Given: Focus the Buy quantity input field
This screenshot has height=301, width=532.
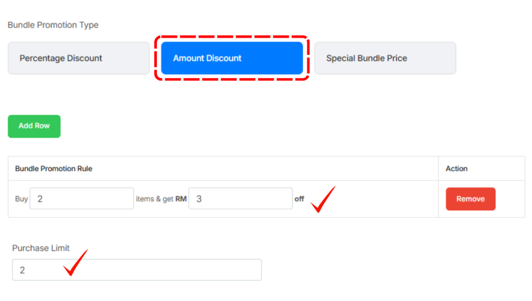Looking at the screenshot, I should tap(82, 199).
